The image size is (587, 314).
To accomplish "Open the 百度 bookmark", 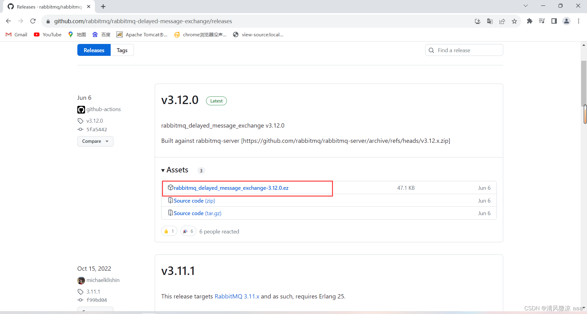I will tap(102, 34).
